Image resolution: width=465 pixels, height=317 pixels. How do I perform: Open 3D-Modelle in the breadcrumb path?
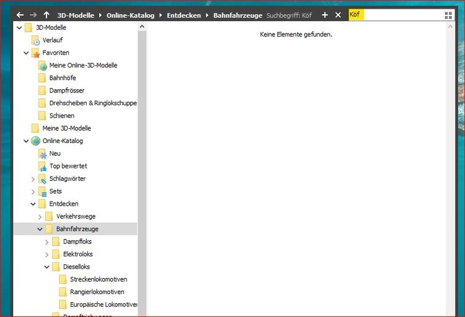[x=76, y=15]
